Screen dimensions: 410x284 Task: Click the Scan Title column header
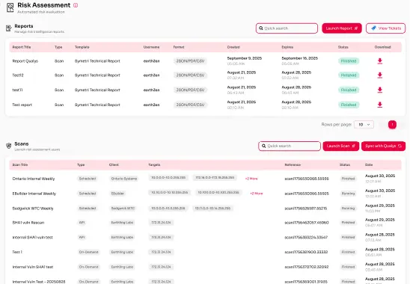tap(20, 165)
